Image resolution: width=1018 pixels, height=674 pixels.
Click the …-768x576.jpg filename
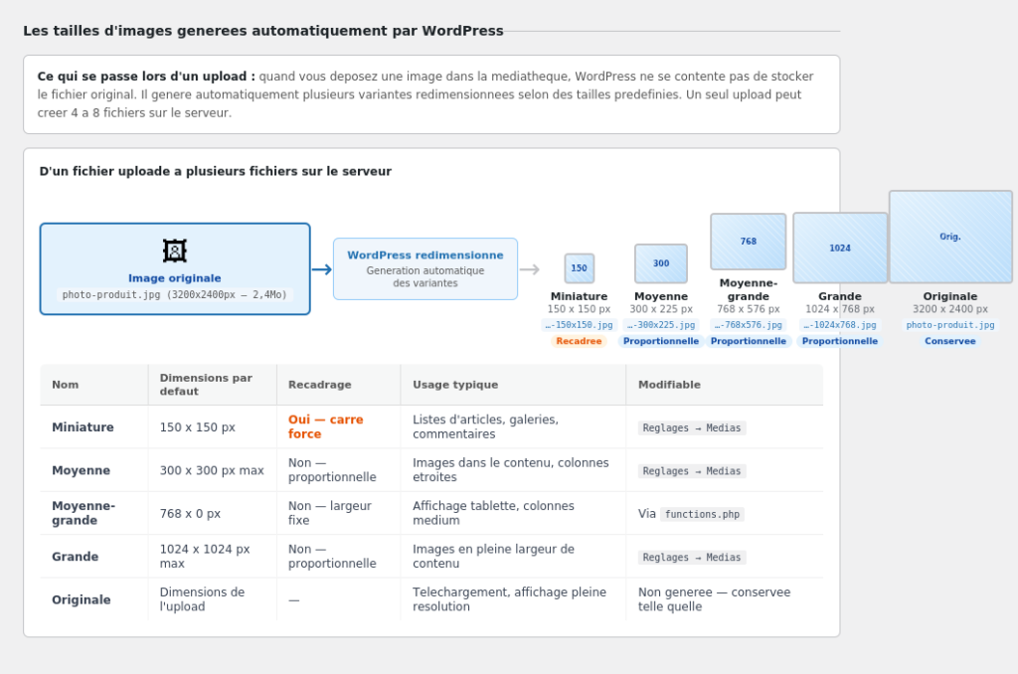[x=748, y=325]
